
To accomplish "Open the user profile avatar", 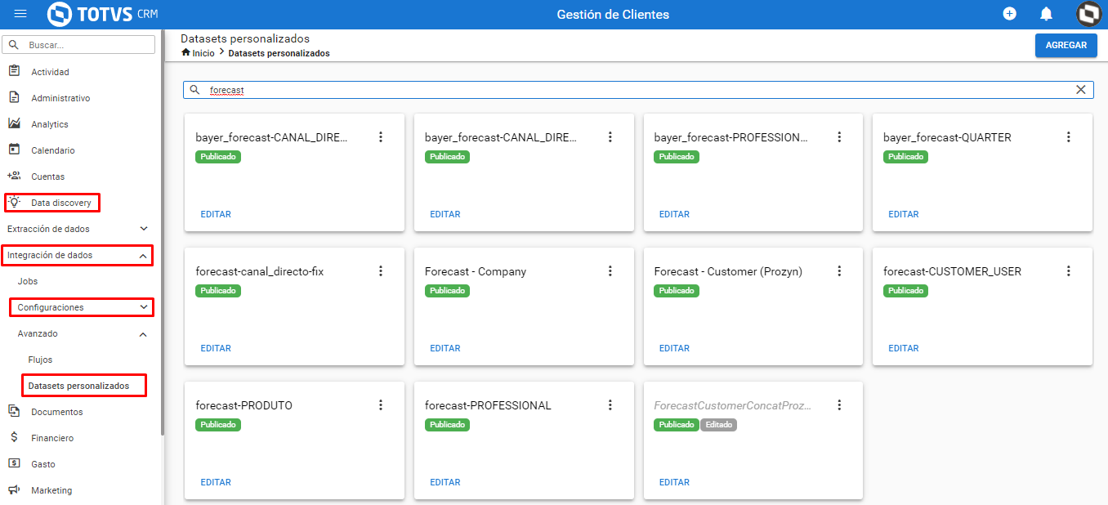I will coord(1088,14).
